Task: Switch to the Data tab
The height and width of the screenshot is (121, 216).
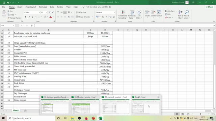Action: pos(52,7)
